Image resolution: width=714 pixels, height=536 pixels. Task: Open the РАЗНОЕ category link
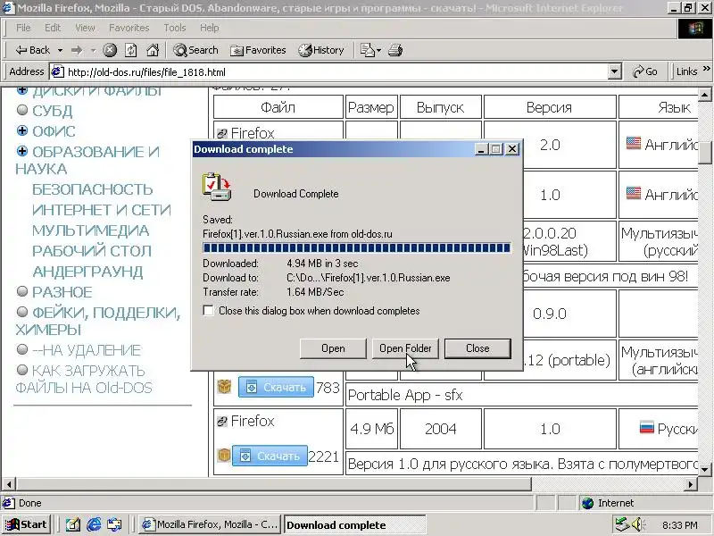pos(62,292)
